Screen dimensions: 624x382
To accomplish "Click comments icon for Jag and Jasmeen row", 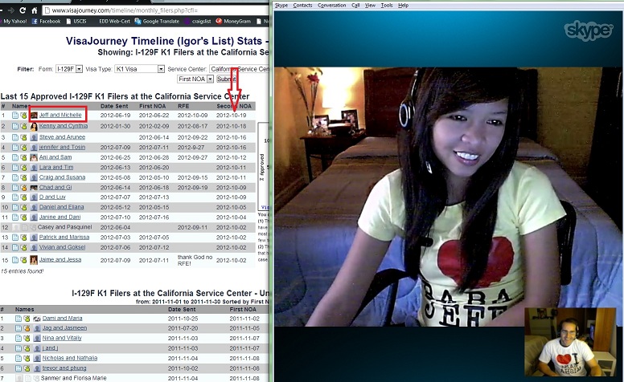I will 27,328.
